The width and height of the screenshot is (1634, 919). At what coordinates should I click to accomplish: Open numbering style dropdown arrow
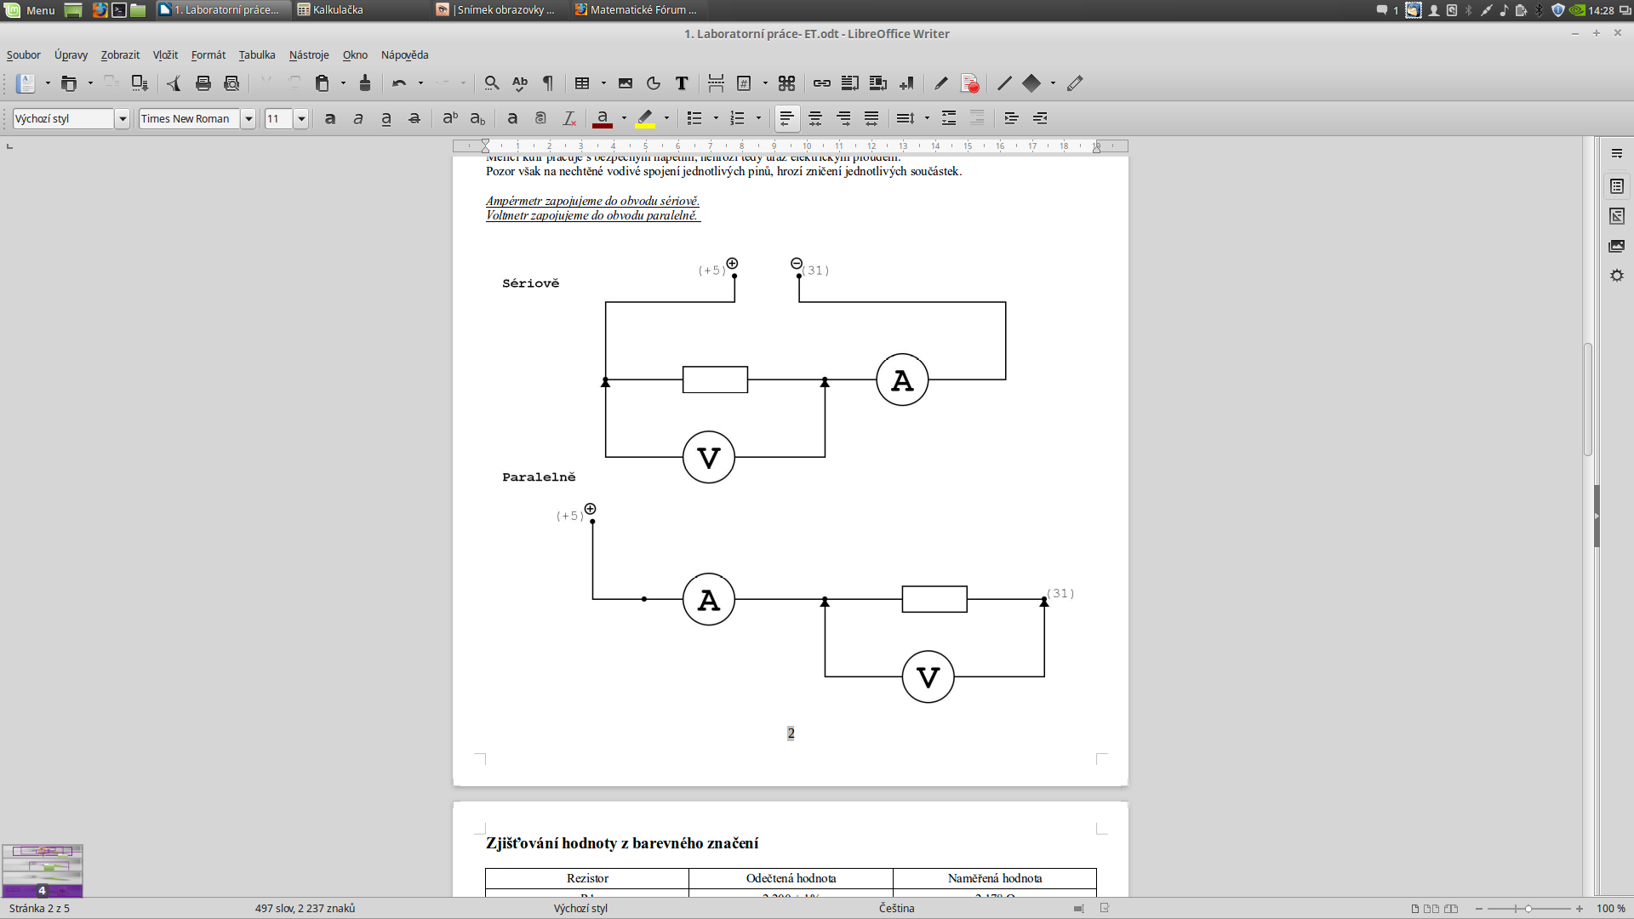(758, 118)
